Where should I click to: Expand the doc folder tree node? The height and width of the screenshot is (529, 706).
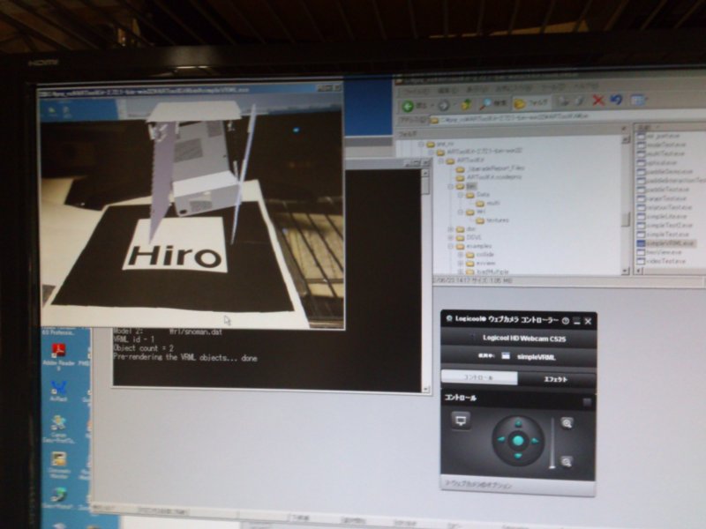[450, 229]
